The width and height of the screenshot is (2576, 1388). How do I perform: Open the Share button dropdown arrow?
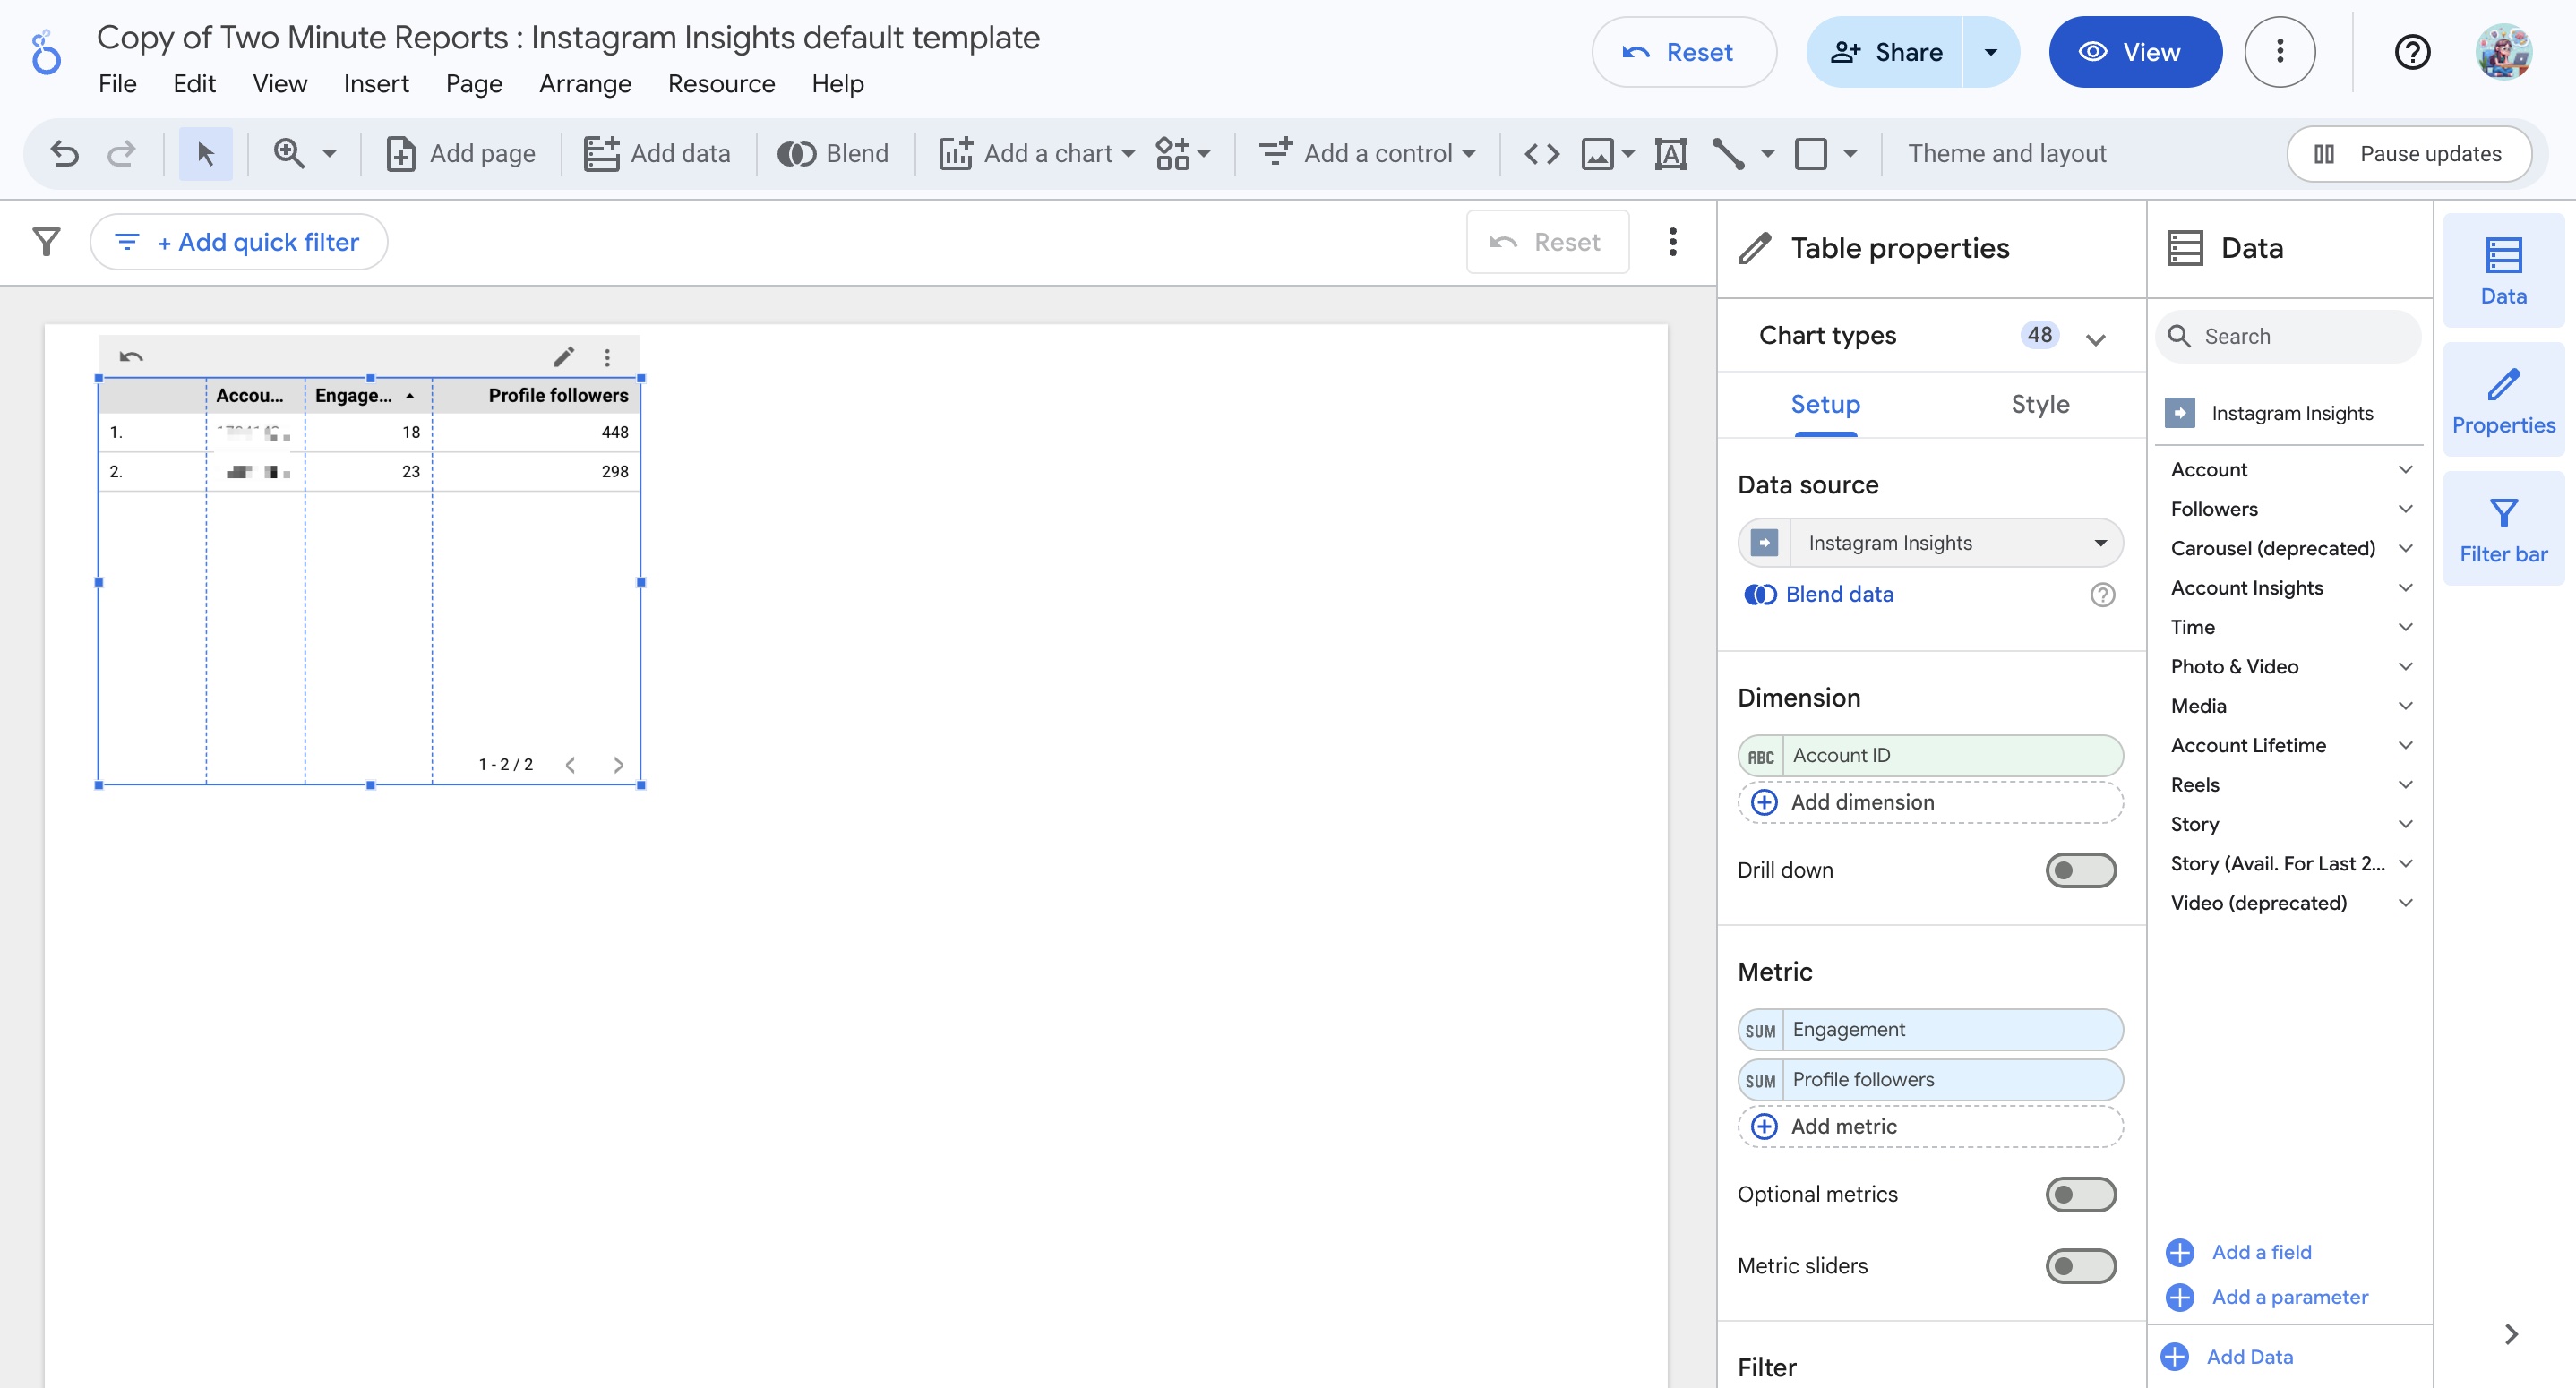(x=1990, y=52)
